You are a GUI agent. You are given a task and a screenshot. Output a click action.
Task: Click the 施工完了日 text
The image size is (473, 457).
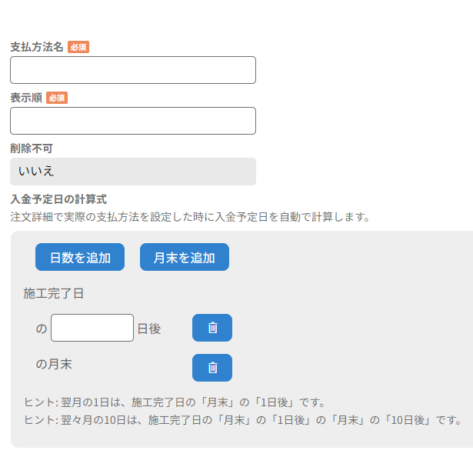[x=53, y=293]
